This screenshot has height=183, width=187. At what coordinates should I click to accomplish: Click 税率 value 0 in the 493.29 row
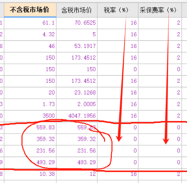coord(118,162)
